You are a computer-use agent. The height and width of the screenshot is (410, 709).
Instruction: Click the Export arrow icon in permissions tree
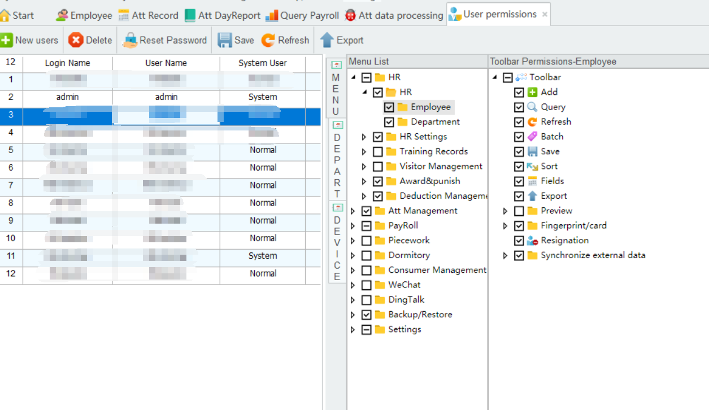(x=532, y=196)
